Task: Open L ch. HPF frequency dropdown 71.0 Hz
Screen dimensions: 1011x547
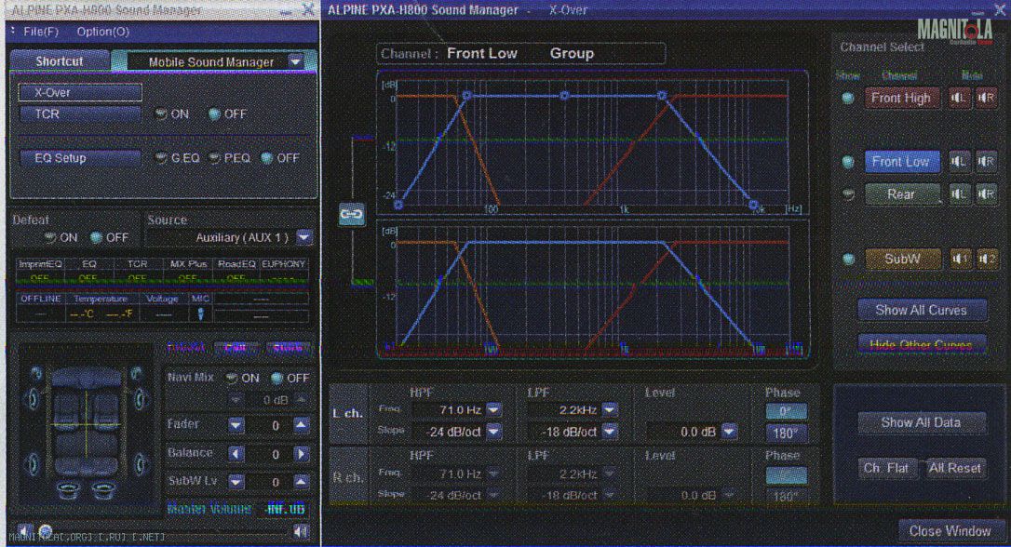Action: tap(494, 409)
